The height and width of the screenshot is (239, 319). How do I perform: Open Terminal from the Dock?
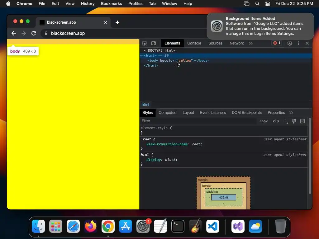click(178, 226)
